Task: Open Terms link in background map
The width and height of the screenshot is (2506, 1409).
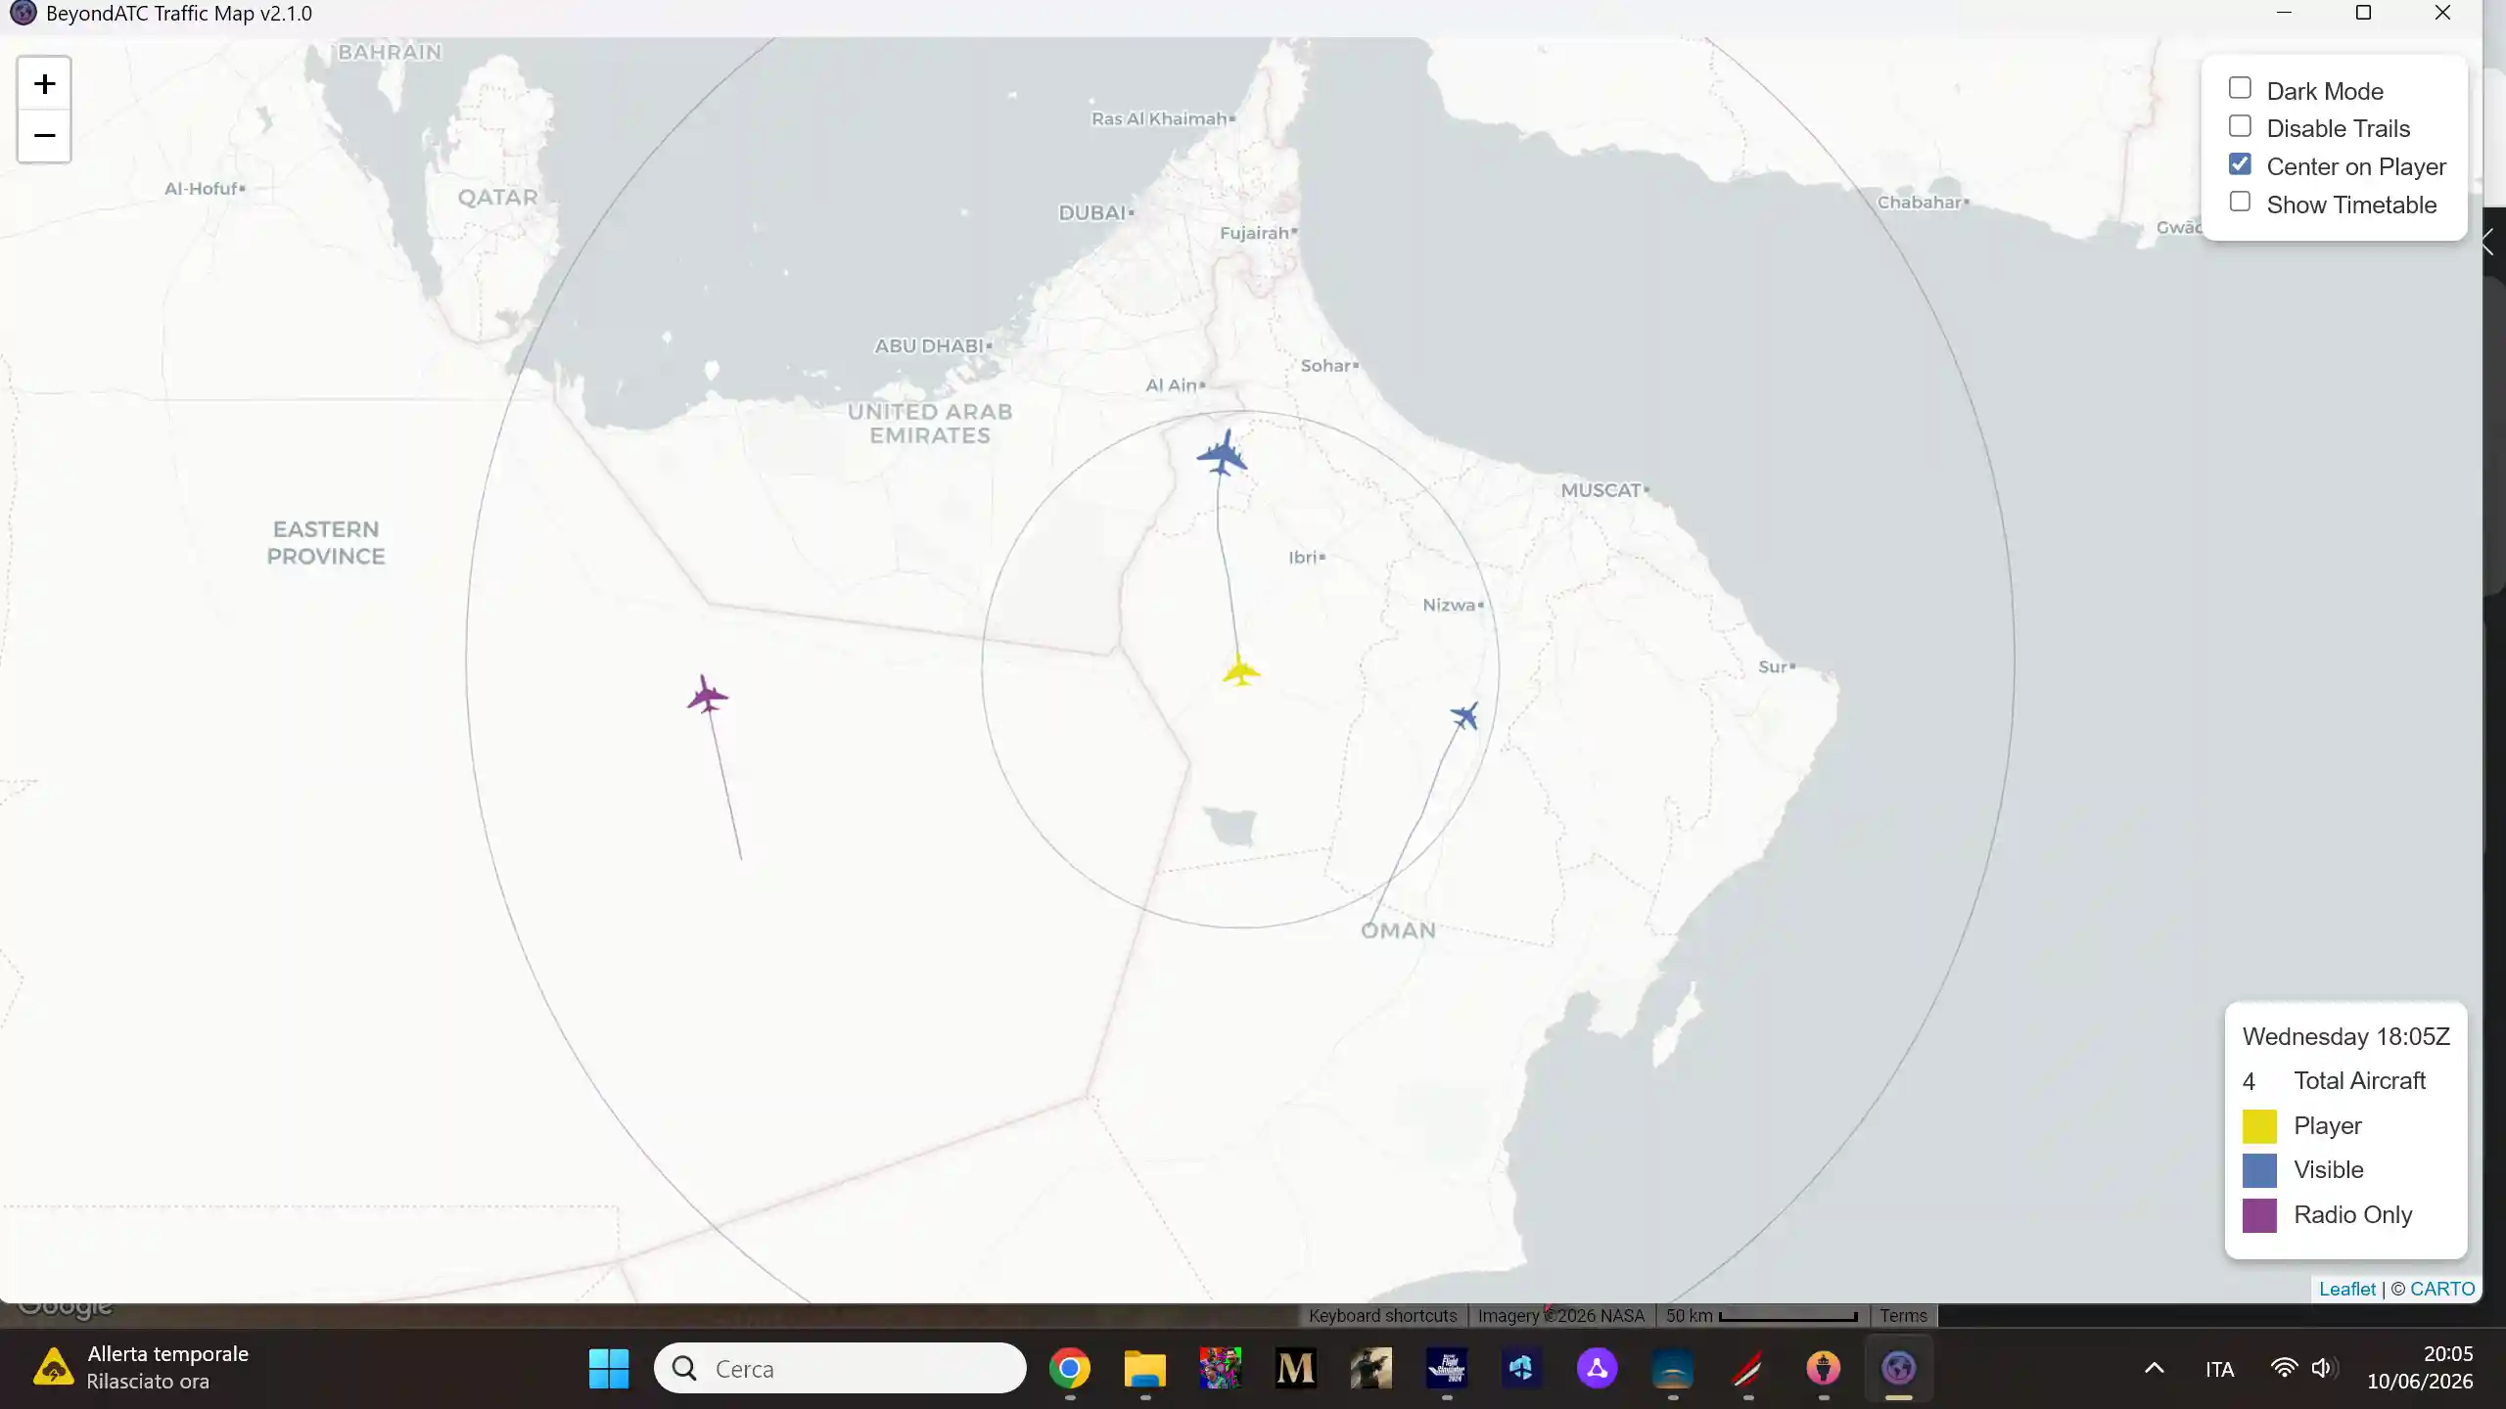Action: click(1903, 1316)
